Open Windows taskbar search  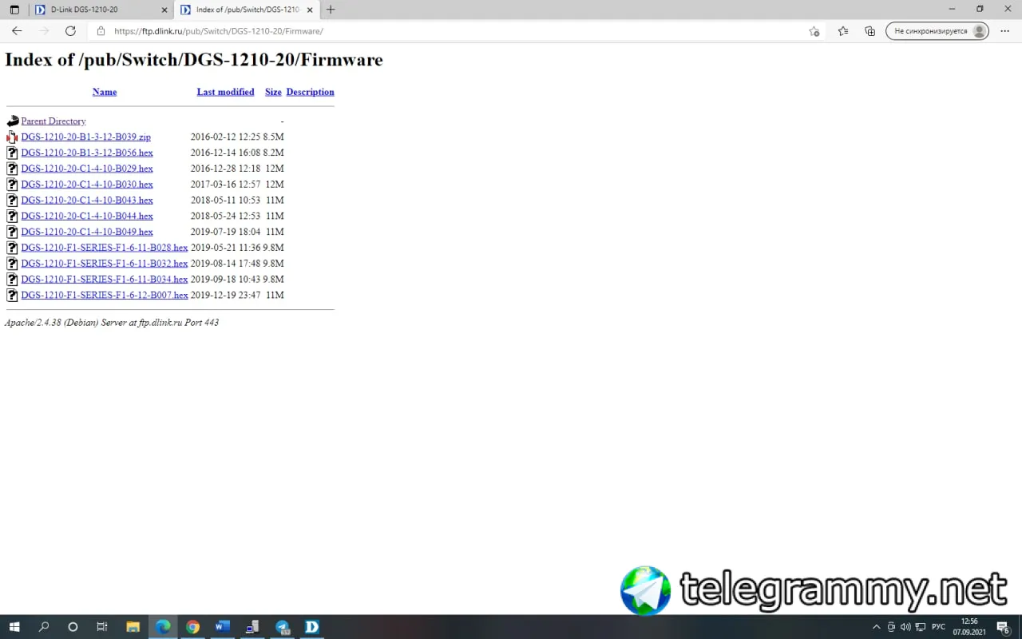coord(44,627)
